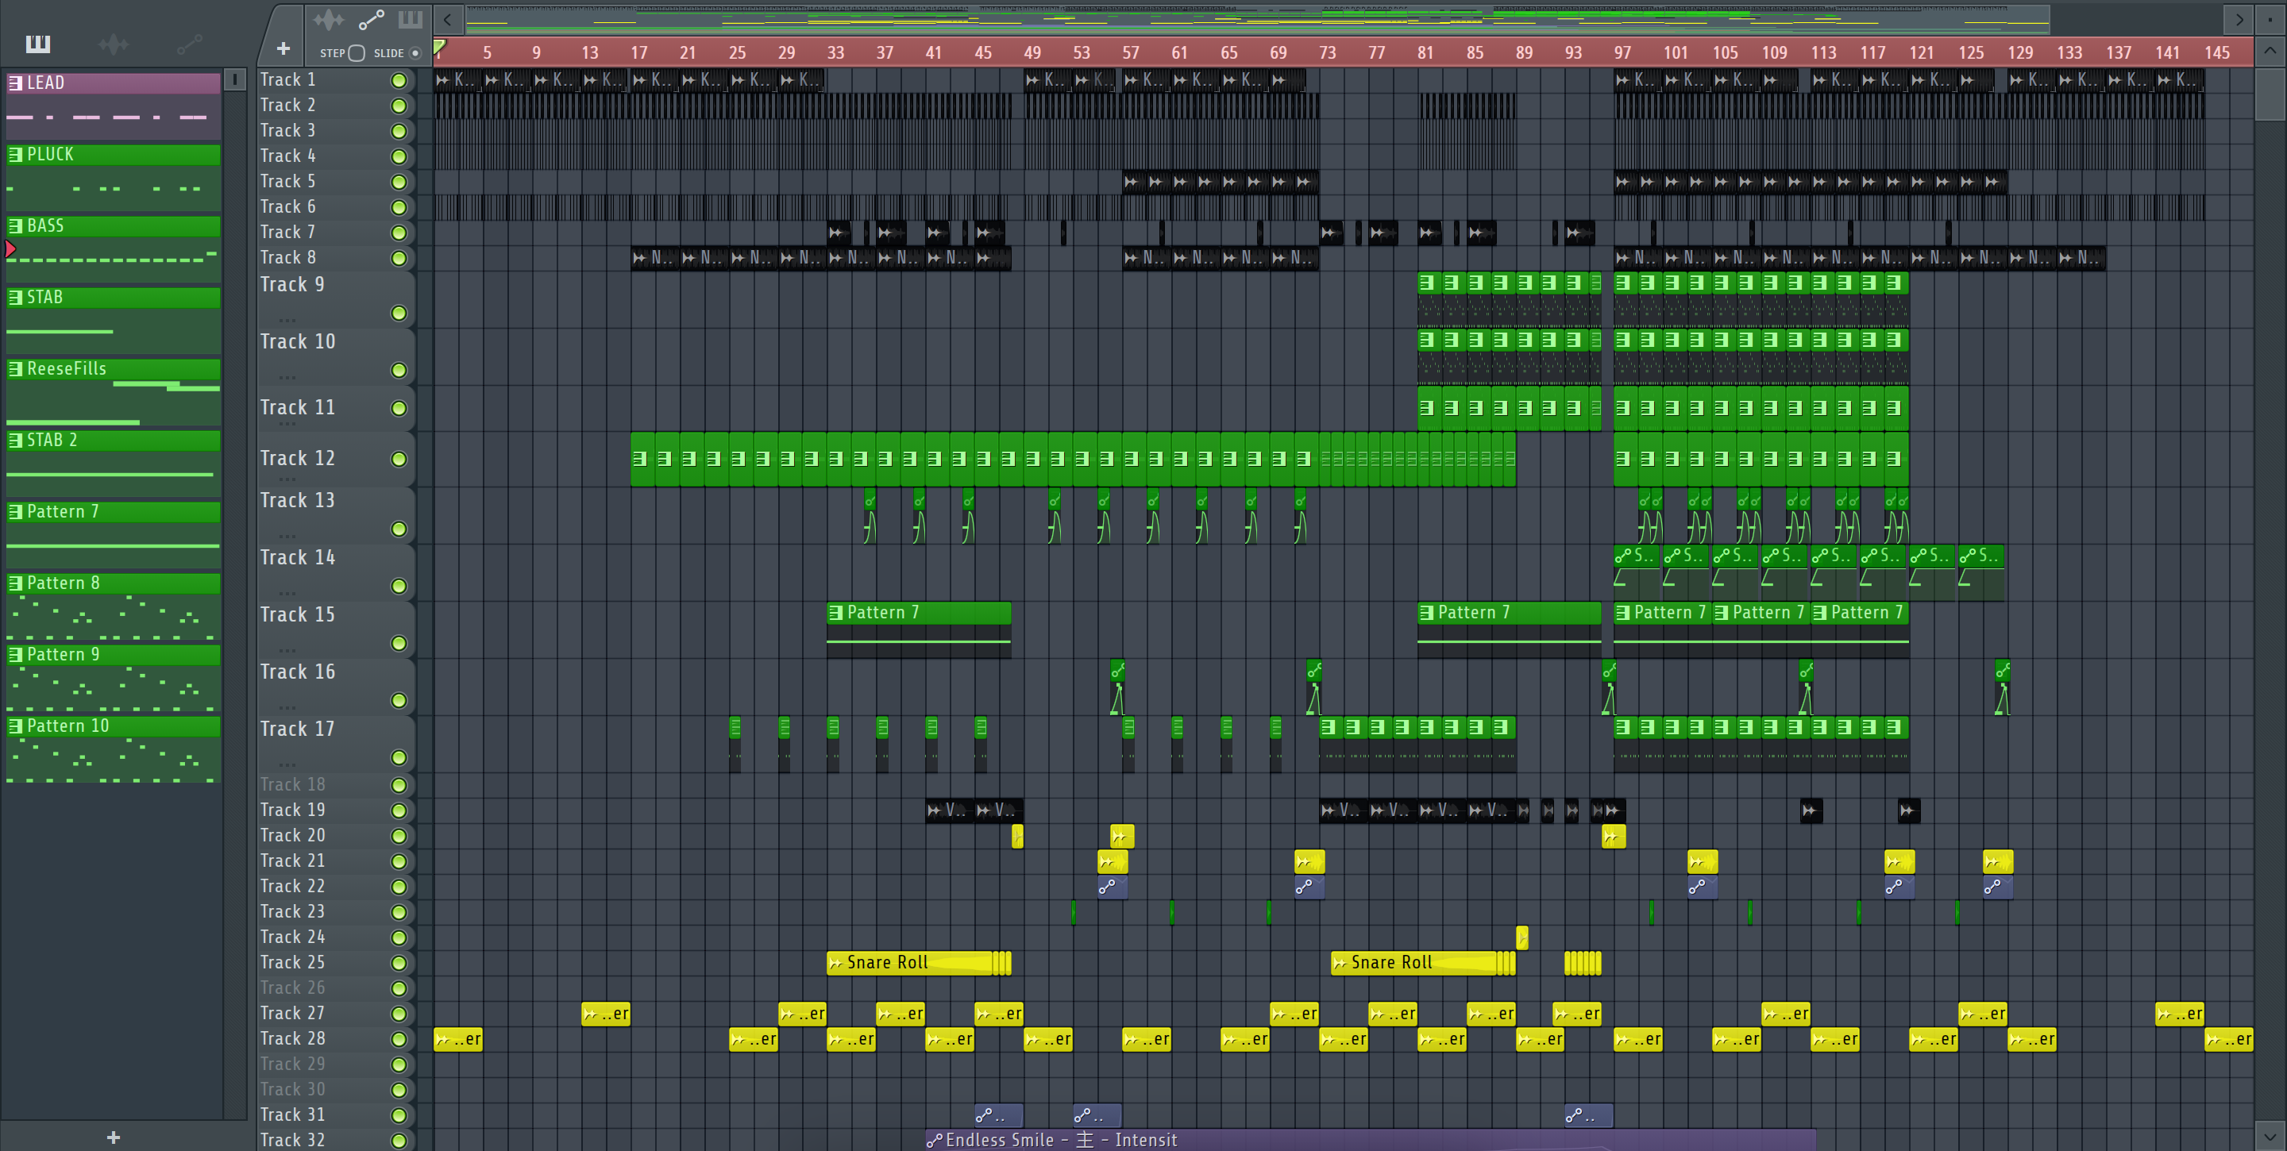
Task: Click the plus icon below the pattern picker
Action: pyautogui.click(x=113, y=1137)
